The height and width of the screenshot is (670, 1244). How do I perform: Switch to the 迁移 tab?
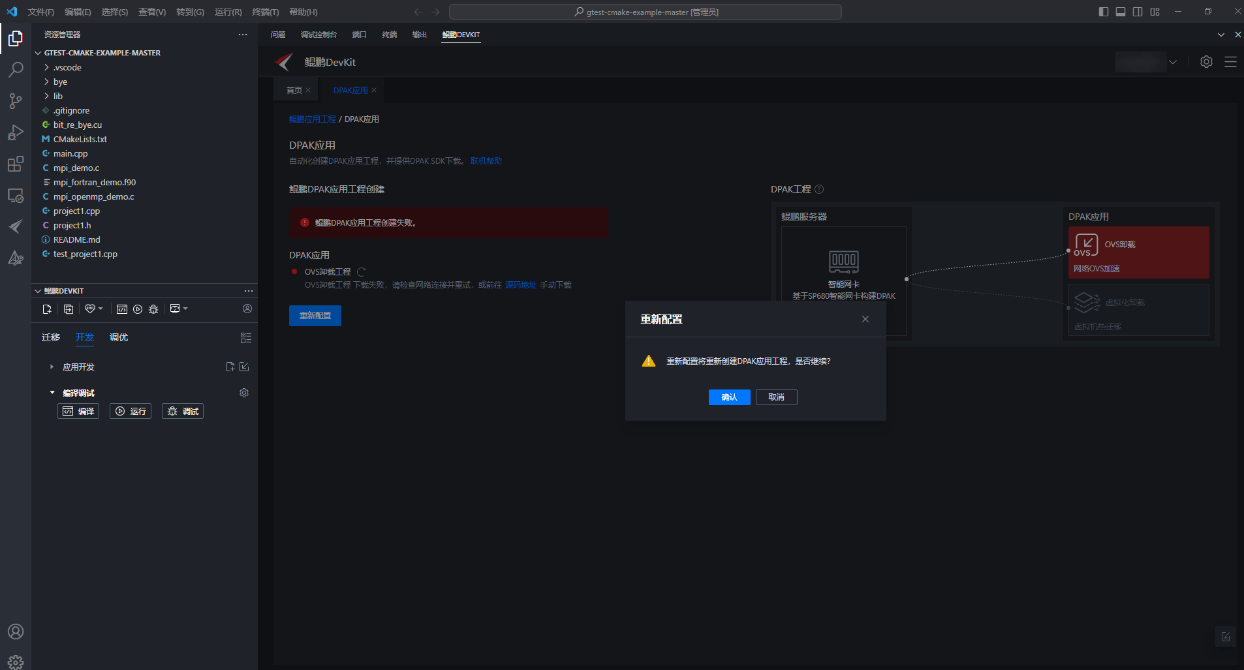pos(51,337)
